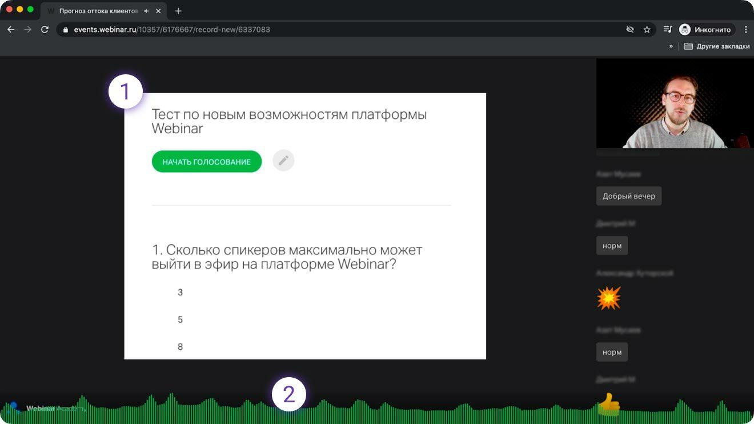Click the browser back arrow

(x=10, y=29)
